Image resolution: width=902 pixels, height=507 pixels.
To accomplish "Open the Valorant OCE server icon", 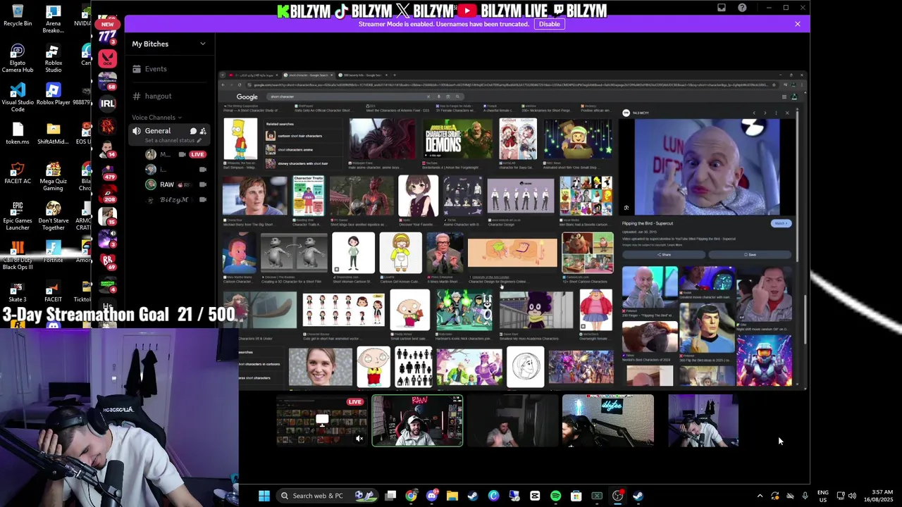I will tap(107, 57).
